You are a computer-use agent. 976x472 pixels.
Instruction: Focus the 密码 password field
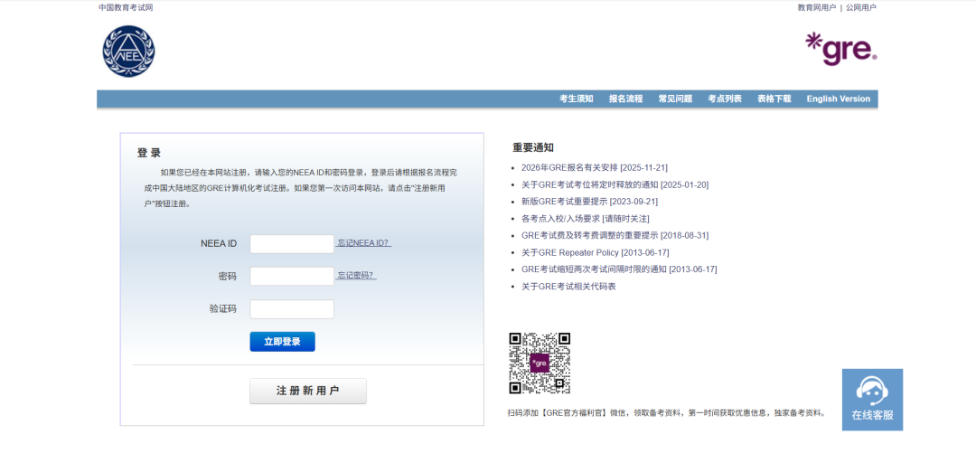coord(292,276)
